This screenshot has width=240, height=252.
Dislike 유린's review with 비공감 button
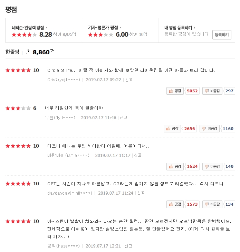[209, 129]
